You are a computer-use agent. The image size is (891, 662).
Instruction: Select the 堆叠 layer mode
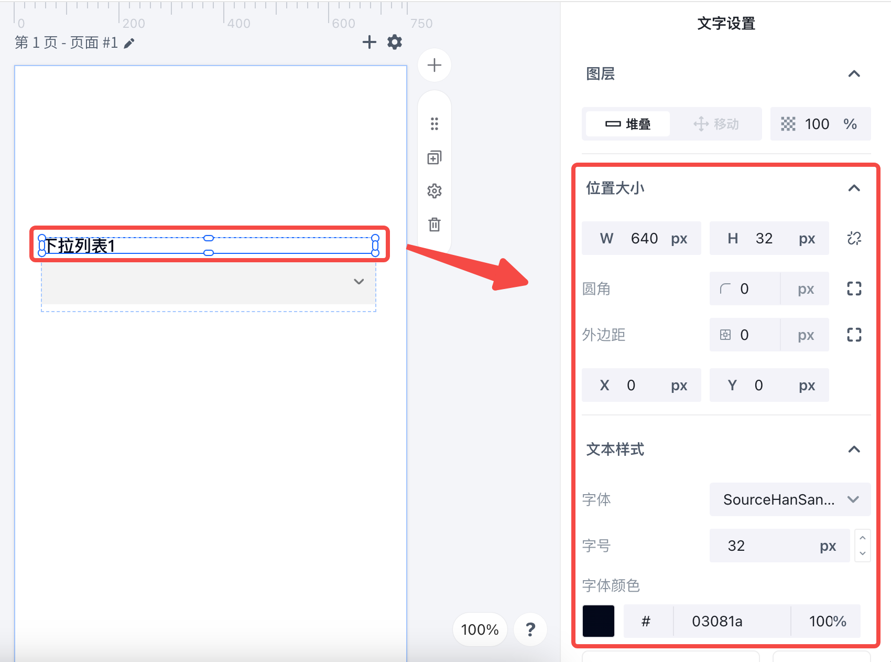(628, 124)
